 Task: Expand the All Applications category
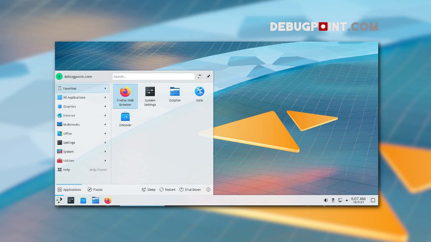click(x=83, y=98)
